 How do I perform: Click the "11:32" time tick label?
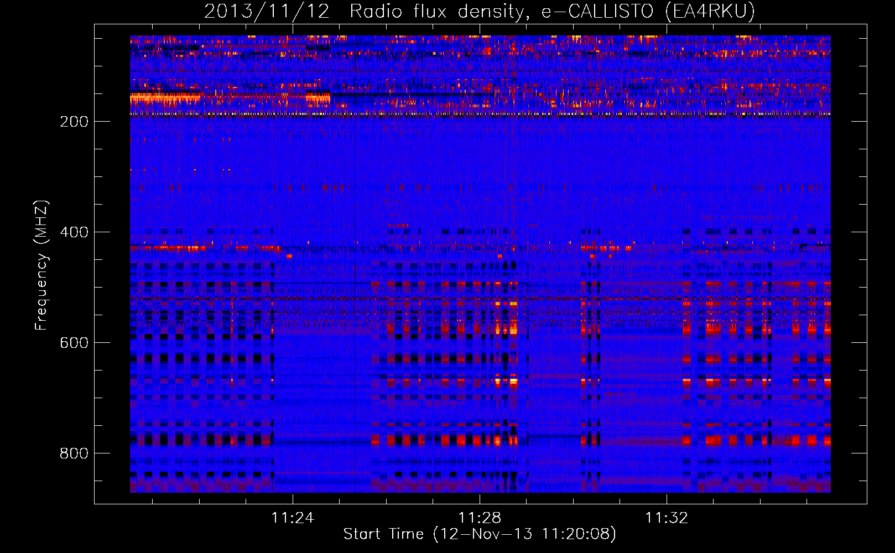pyautogui.click(x=667, y=518)
